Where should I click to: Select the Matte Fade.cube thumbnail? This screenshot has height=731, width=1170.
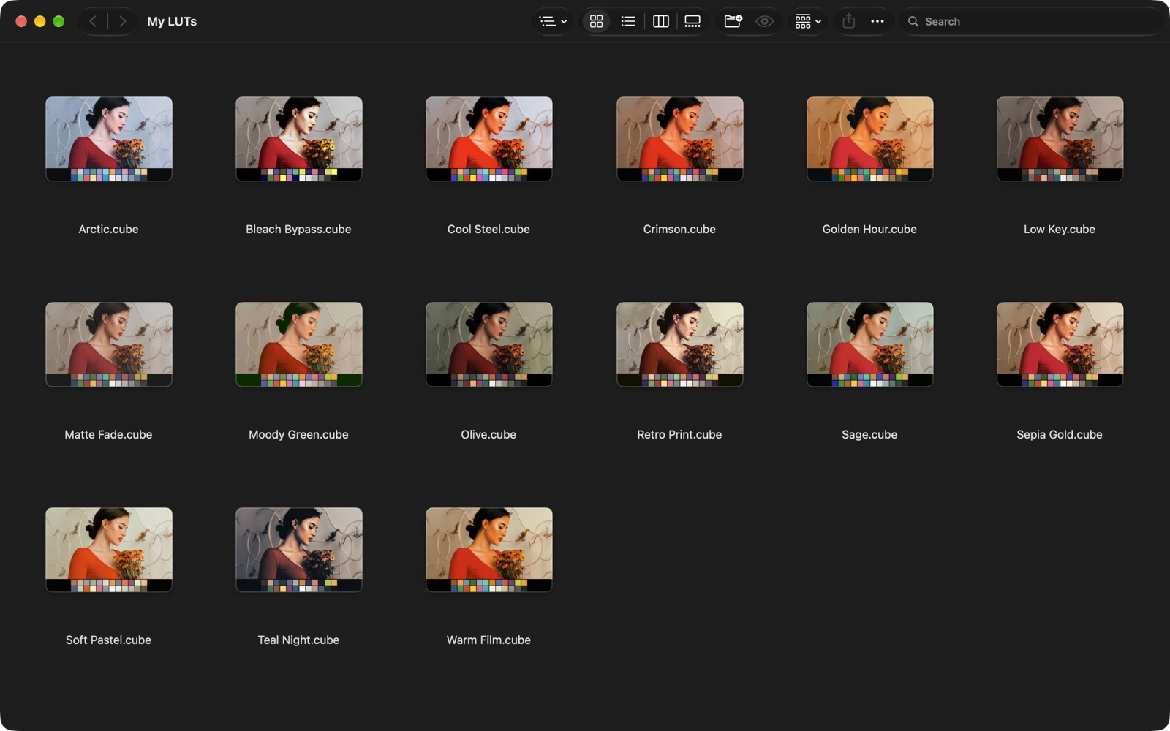coord(109,344)
